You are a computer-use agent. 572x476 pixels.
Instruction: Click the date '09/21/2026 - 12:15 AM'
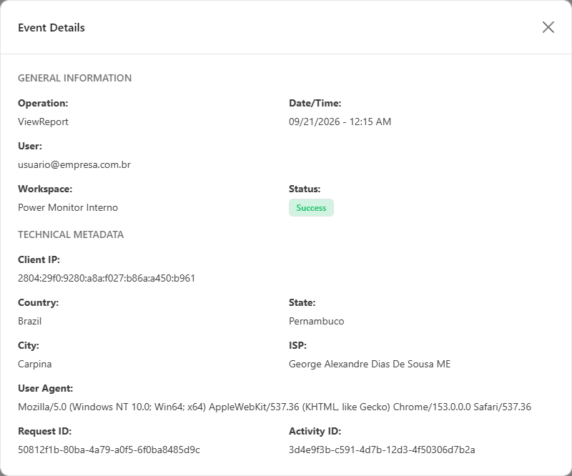point(340,122)
